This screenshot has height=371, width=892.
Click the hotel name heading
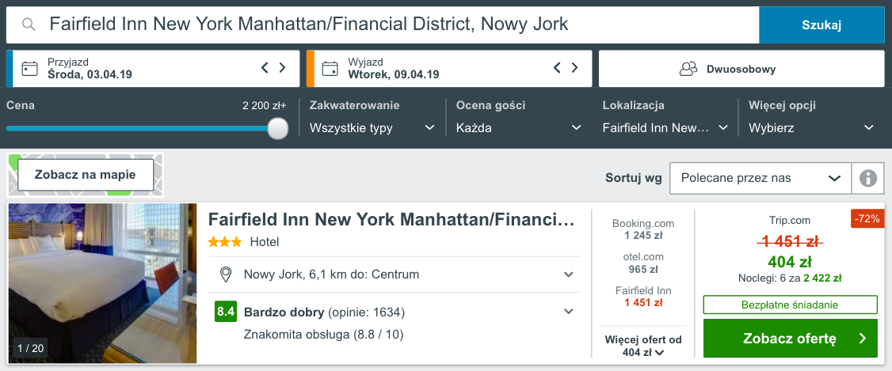[391, 220]
